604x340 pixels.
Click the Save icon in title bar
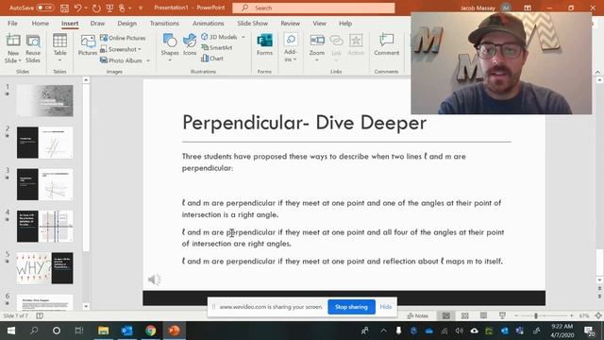(64, 8)
